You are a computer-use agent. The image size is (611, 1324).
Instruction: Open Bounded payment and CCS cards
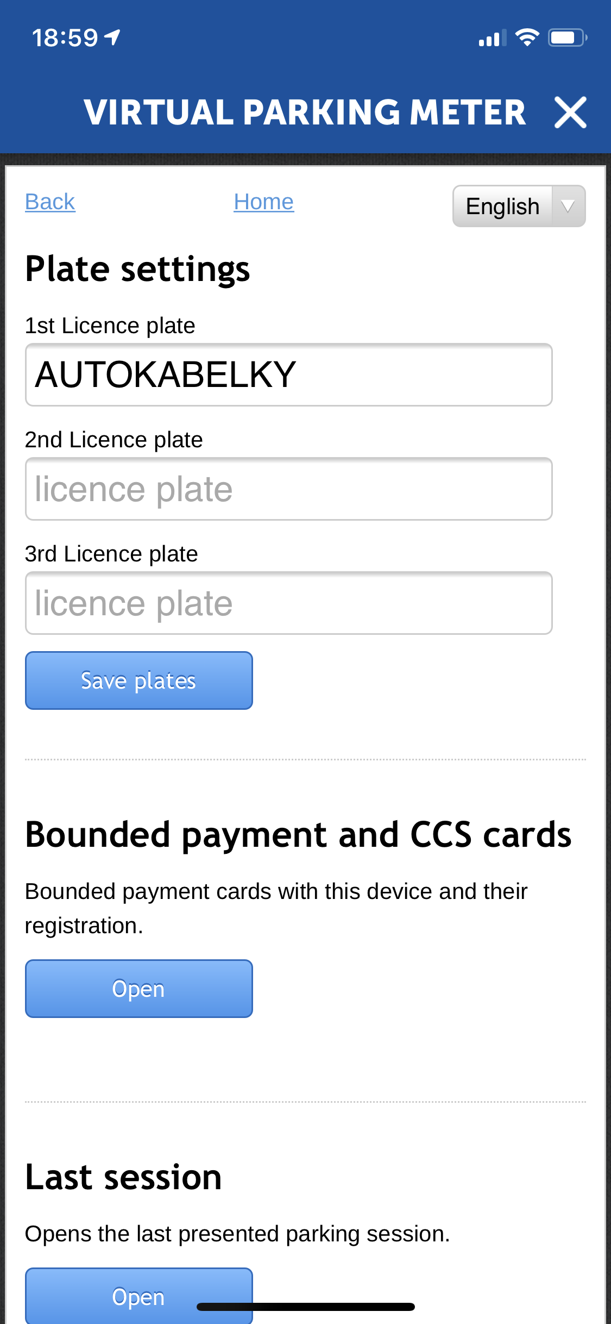click(x=139, y=989)
